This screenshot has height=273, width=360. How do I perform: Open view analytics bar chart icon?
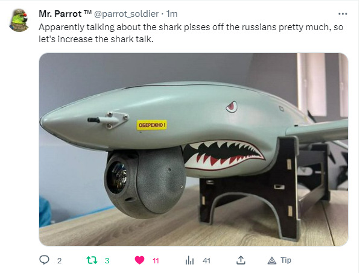point(189,260)
